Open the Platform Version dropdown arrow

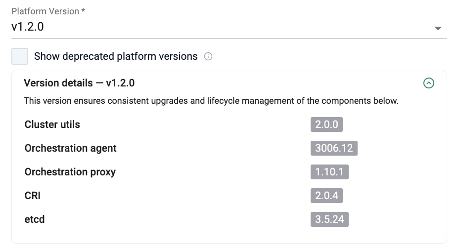pos(437,28)
